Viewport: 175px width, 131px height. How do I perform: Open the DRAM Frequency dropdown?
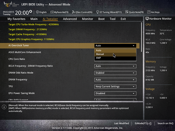(115, 80)
